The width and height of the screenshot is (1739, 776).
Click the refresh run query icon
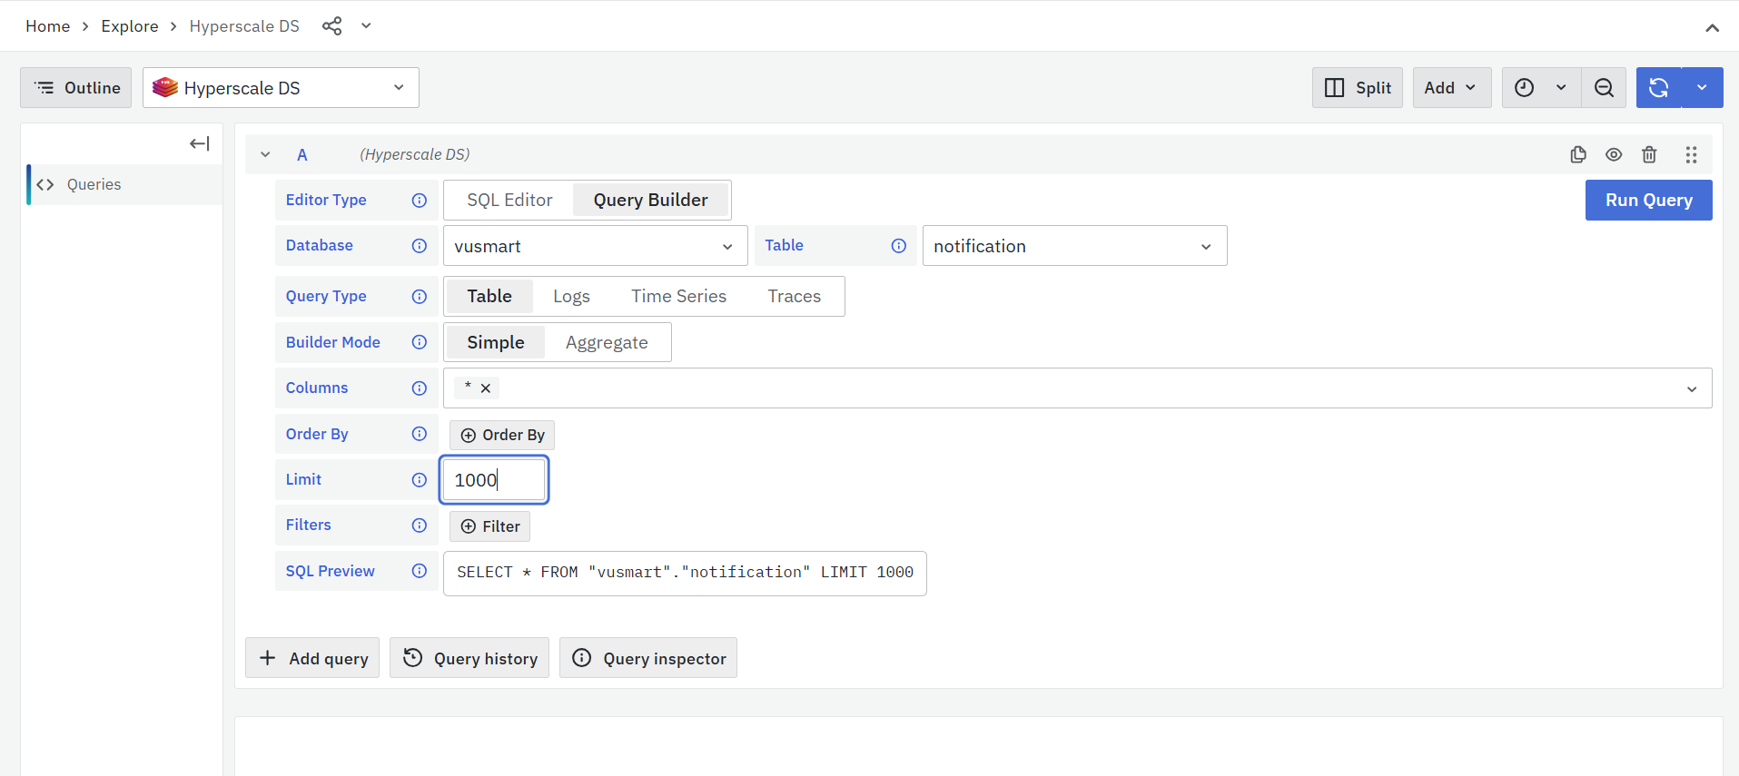coord(1658,88)
